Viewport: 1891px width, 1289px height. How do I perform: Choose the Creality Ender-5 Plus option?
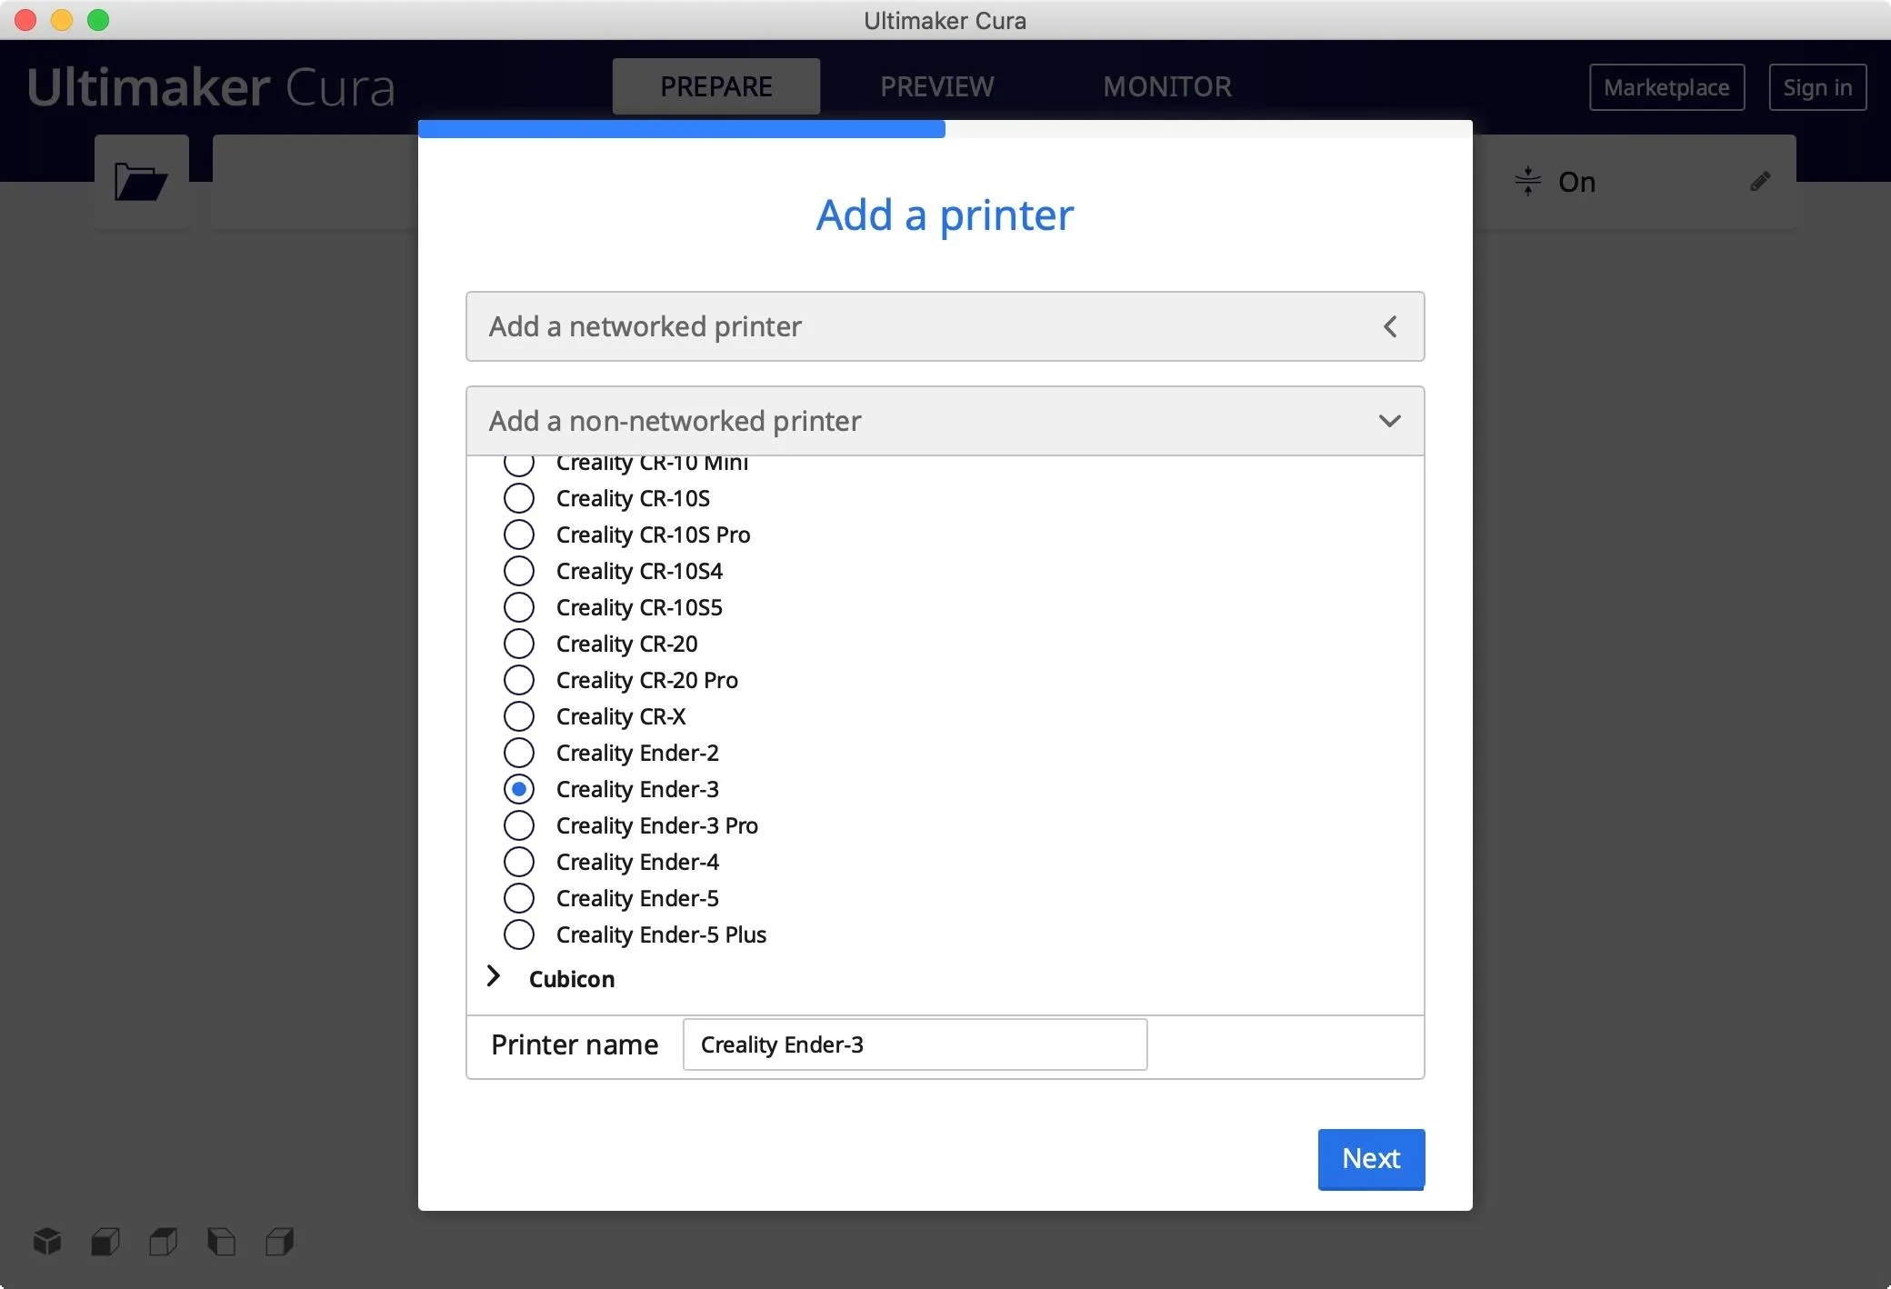point(519,934)
